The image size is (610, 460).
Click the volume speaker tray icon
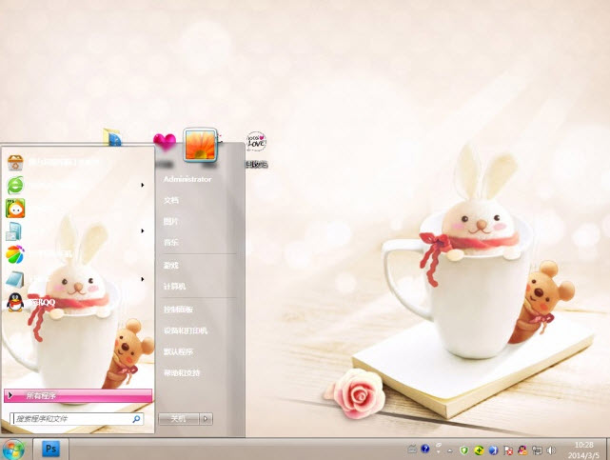pos(551,449)
